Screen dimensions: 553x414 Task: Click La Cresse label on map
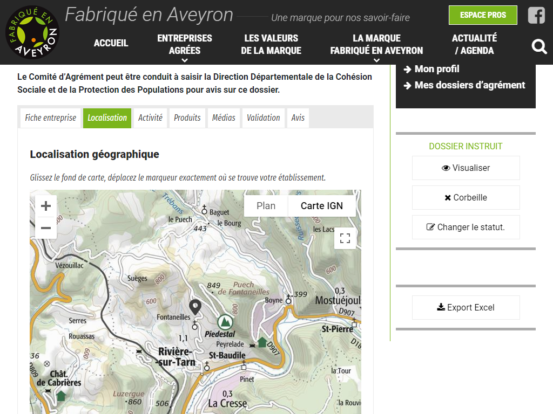(x=227, y=403)
